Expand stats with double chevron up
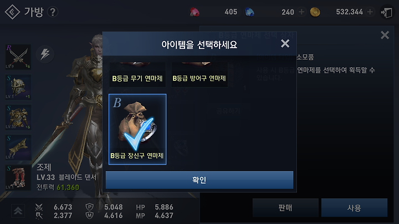This screenshot has height=224, width=399. tap(18, 211)
